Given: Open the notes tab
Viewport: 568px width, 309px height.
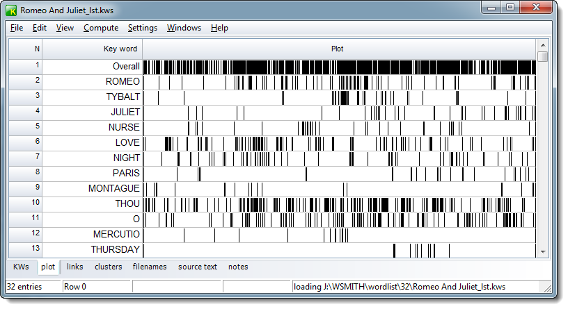Looking at the screenshot, I should [238, 267].
